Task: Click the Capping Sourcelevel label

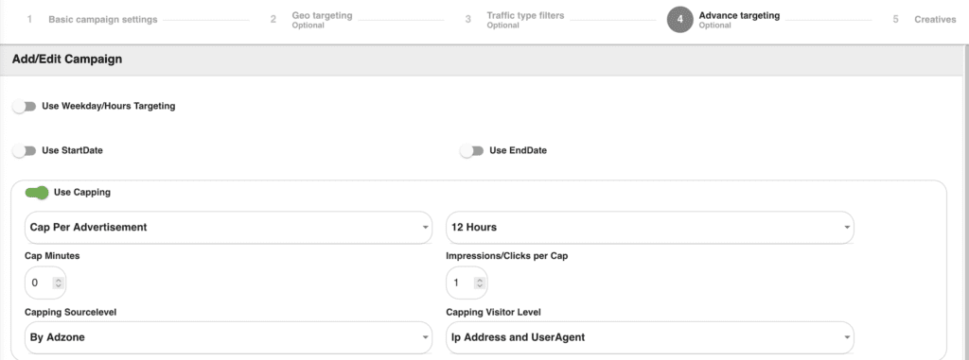Action: [70, 312]
